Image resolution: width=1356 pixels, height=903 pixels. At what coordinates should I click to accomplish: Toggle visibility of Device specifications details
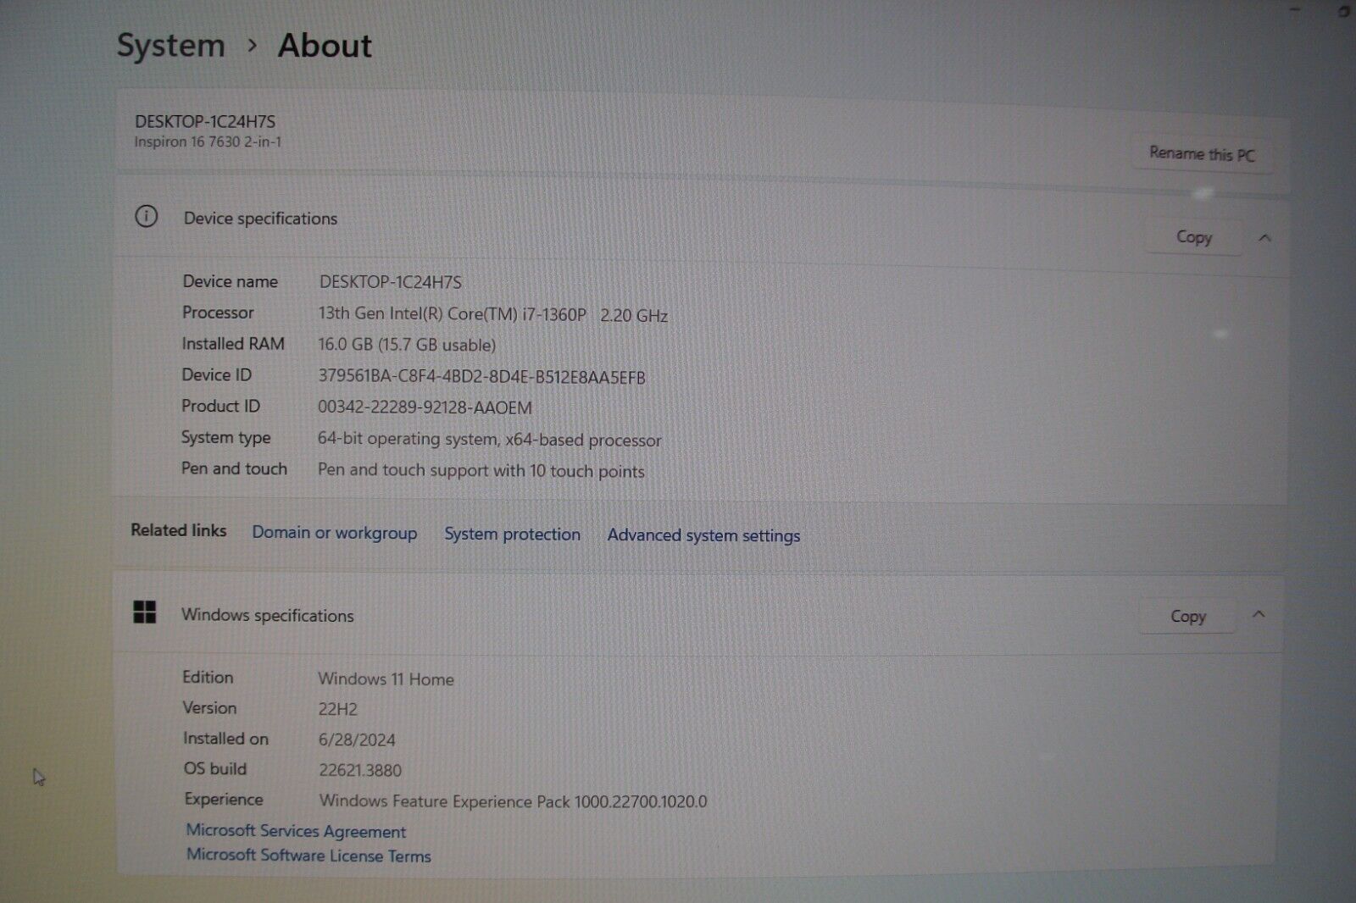pos(1265,238)
